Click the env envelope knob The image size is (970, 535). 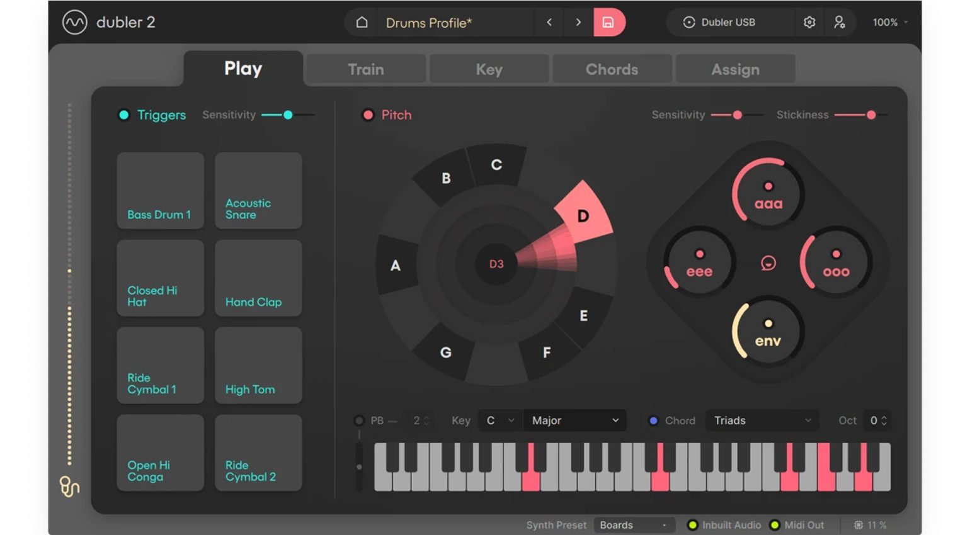[x=768, y=331]
